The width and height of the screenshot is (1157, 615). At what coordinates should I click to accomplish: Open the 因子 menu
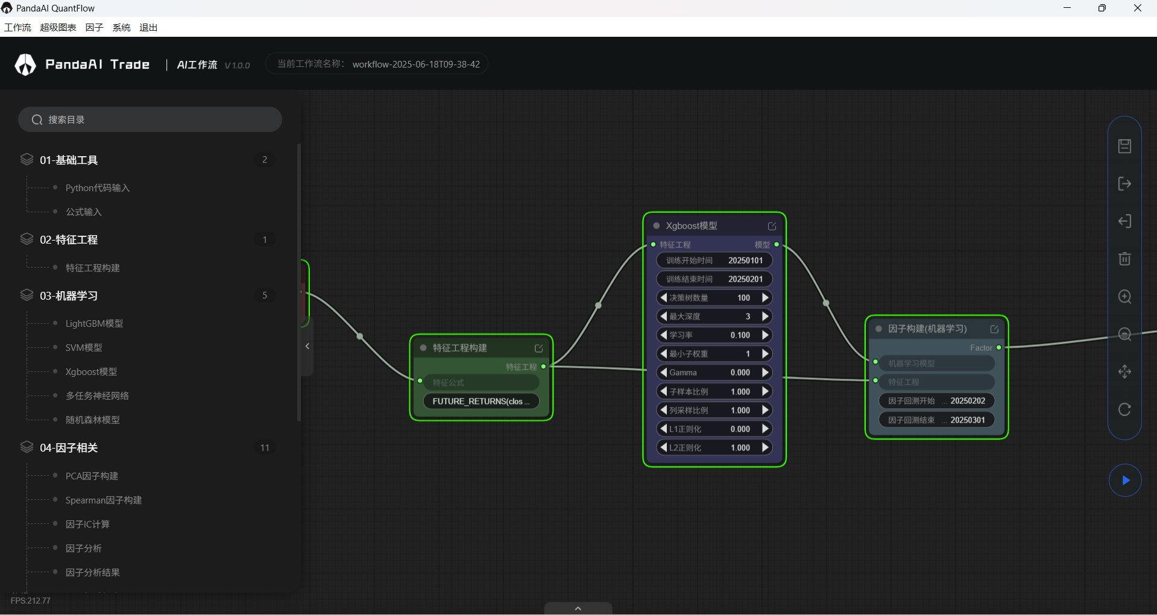pos(94,28)
